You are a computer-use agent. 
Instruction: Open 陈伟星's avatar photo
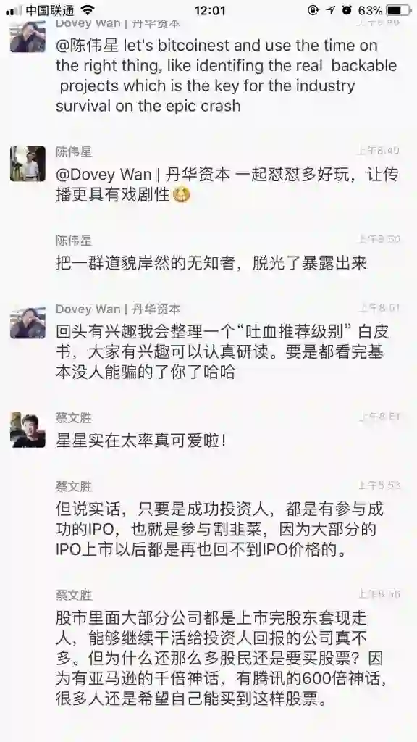click(x=28, y=164)
